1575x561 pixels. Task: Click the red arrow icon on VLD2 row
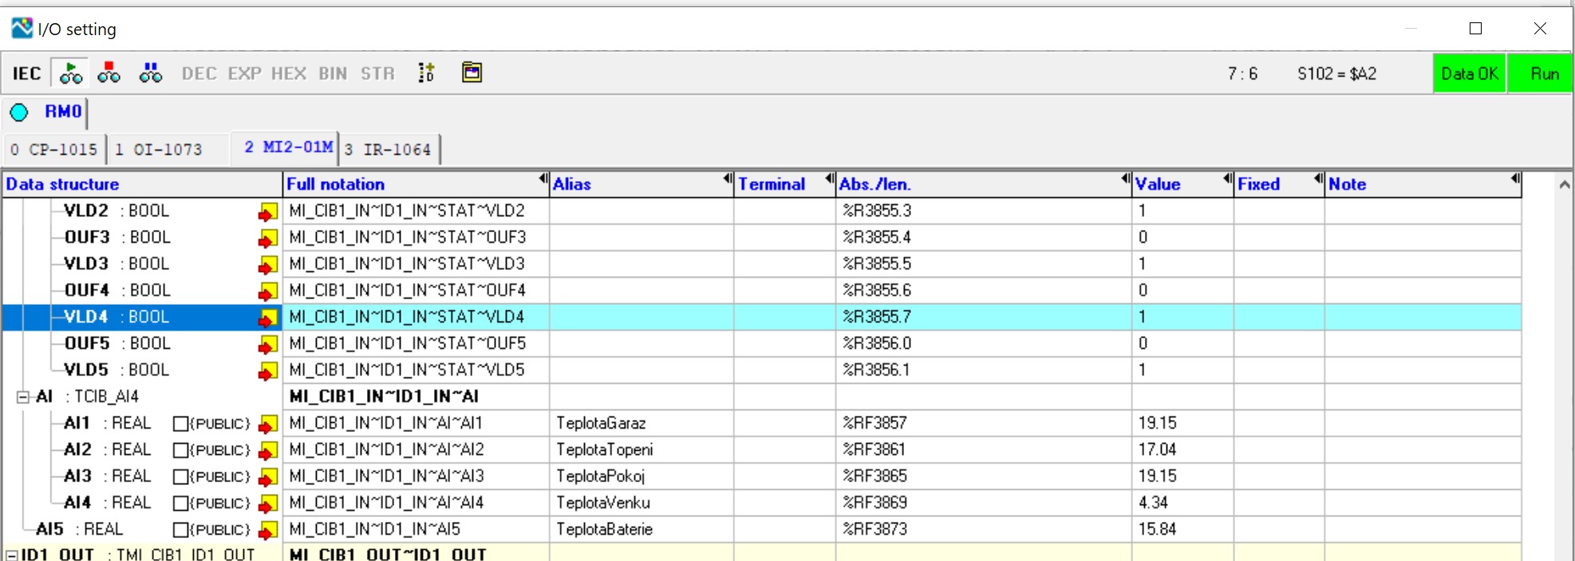tap(267, 212)
